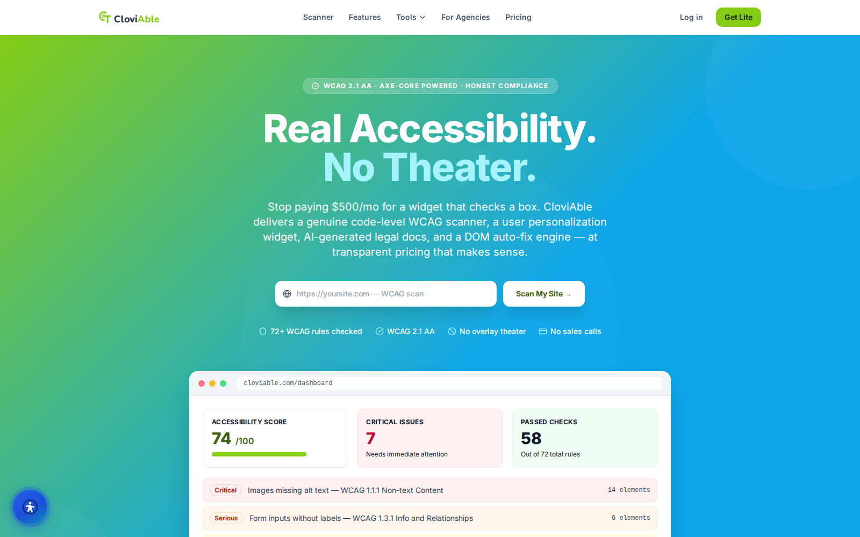The image size is (860, 537).
Task: Click the Critical Issues card
Action: pos(430,438)
